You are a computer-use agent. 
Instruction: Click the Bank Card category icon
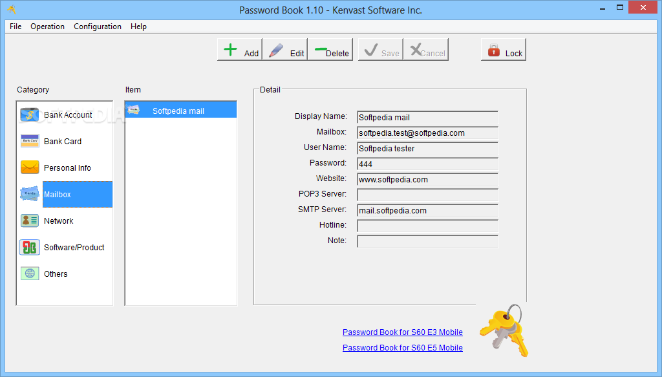coord(30,141)
